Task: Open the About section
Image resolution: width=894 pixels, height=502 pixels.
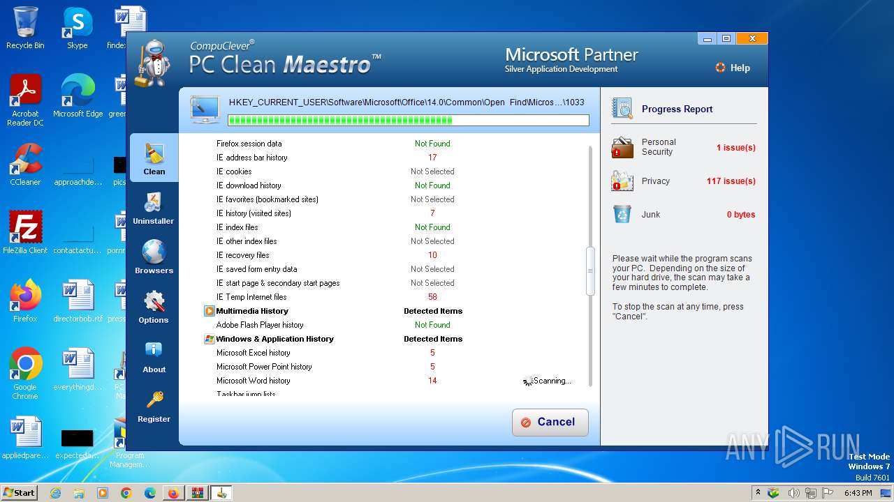Action: point(154,356)
